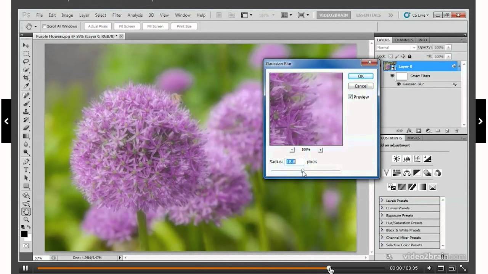This screenshot has height=274, width=488.
Task: Uncheck Preview in Gaussian Blur dialog
Action: coord(350,97)
